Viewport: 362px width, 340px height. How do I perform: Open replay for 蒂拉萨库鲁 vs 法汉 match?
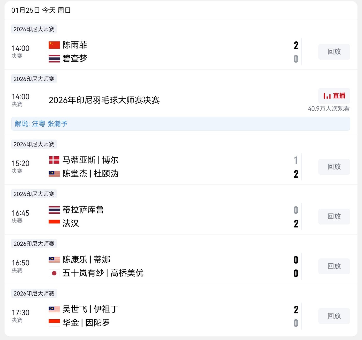334,217
